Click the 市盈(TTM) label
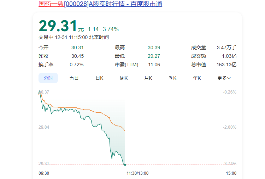265x179 pixels. tap(126, 65)
